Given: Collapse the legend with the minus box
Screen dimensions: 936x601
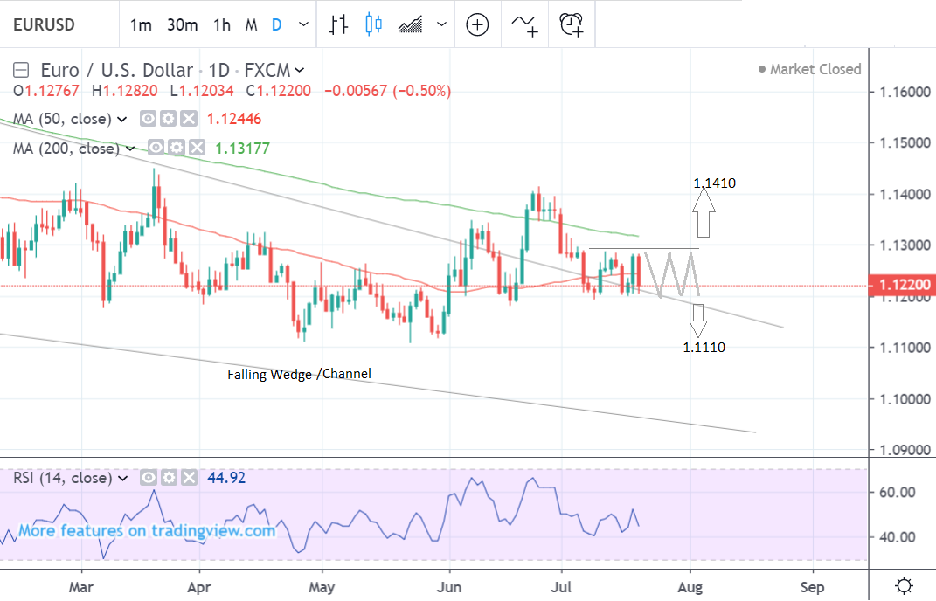Looking at the screenshot, I should coord(23,70).
